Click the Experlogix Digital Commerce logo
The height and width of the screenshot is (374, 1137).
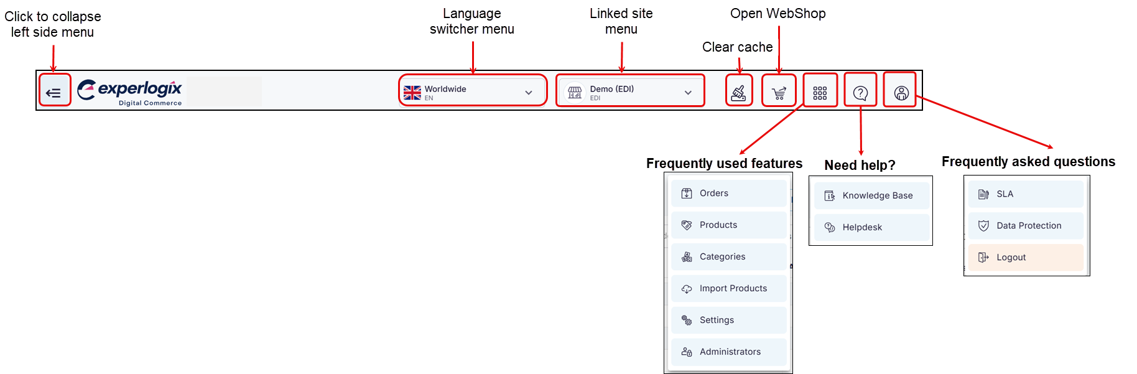pyautogui.click(x=130, y=93)
